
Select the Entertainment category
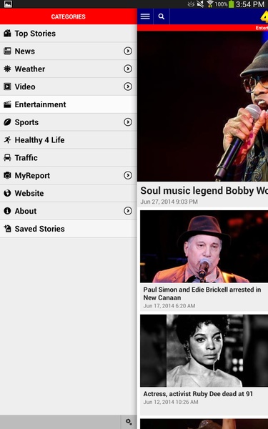pyautogui.click(x=69, y=104)
